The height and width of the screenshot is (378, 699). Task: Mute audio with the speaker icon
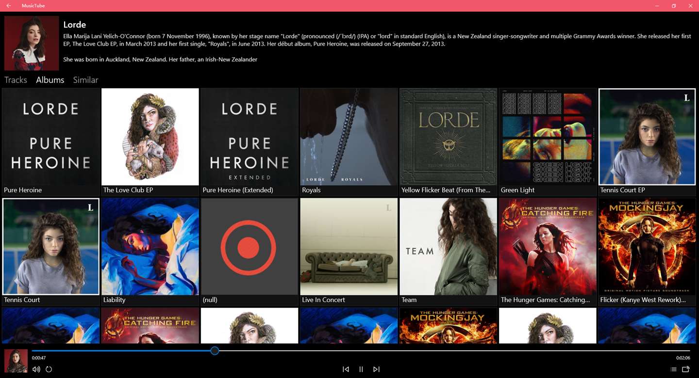click(x=36, y=369)
